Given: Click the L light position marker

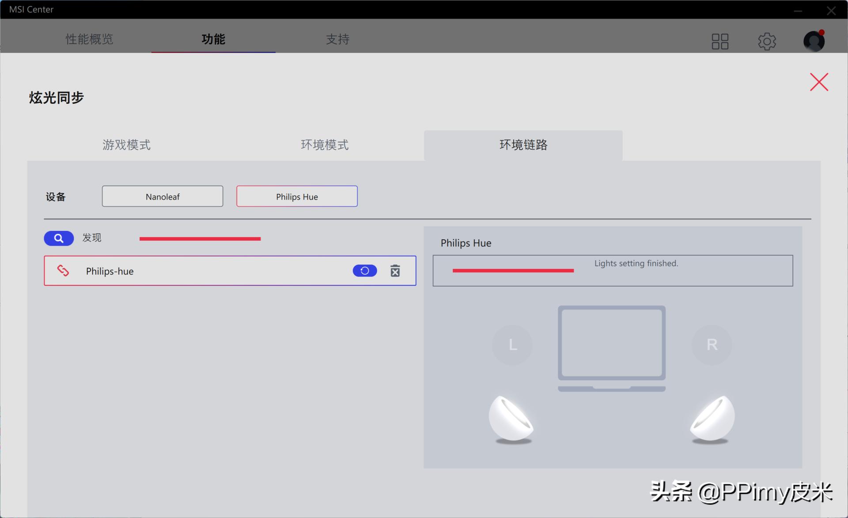Looking at the screenshot, I should pos(512,345).
